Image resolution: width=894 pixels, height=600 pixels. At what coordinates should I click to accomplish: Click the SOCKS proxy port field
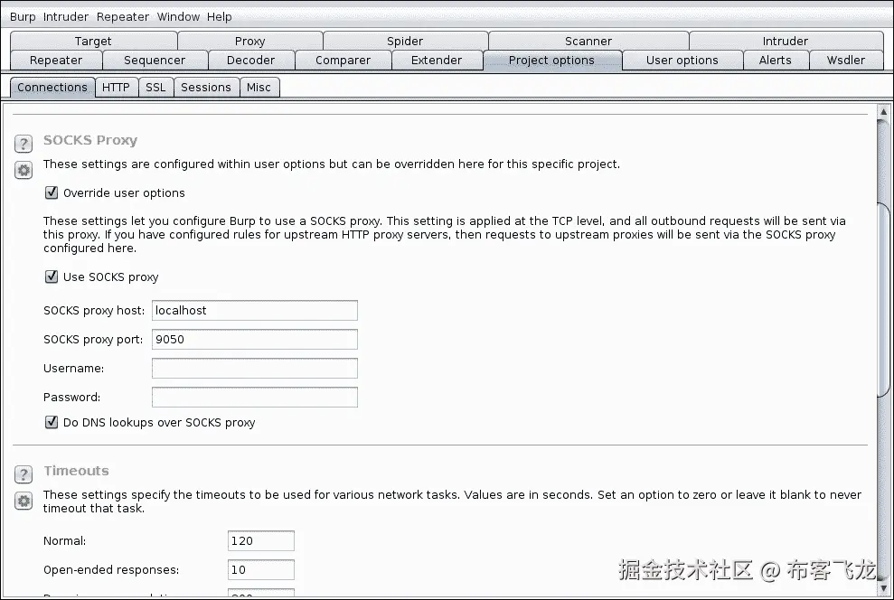[x=255, y=340]
